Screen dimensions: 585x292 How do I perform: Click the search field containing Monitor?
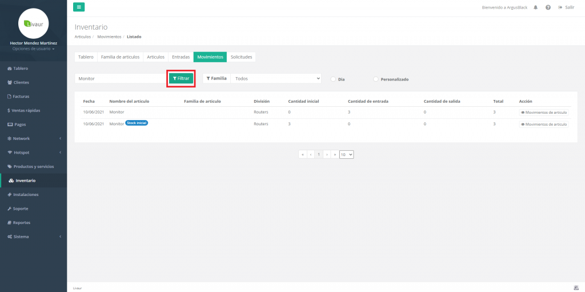coord(121,78)
